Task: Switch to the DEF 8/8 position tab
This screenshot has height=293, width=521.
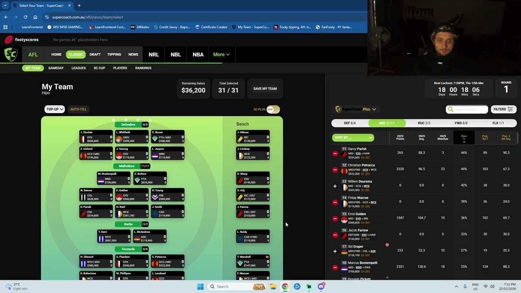Action: pos(350,123)
